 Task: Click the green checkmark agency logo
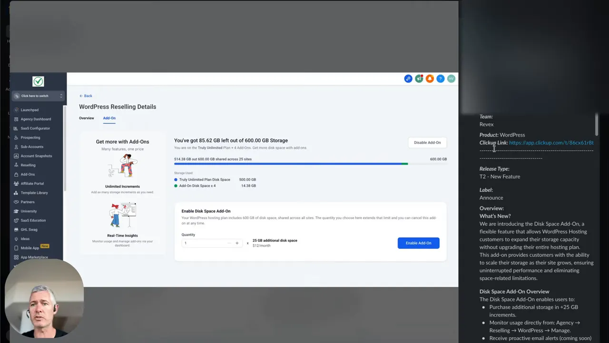pos(38,81)
